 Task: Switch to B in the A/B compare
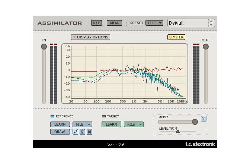coord(99,23)
